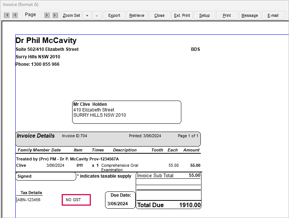Open the Zoom Set option
The image size is (289, 218).
click(x=71, y=15)
